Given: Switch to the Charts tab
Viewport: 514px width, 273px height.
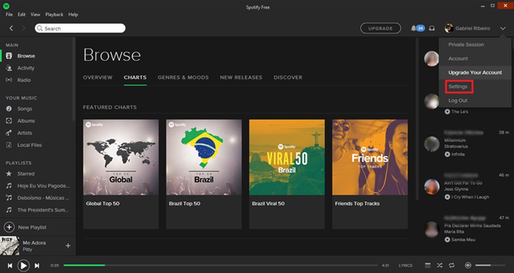Looking at the screenshot, I should tap(135, 77).
